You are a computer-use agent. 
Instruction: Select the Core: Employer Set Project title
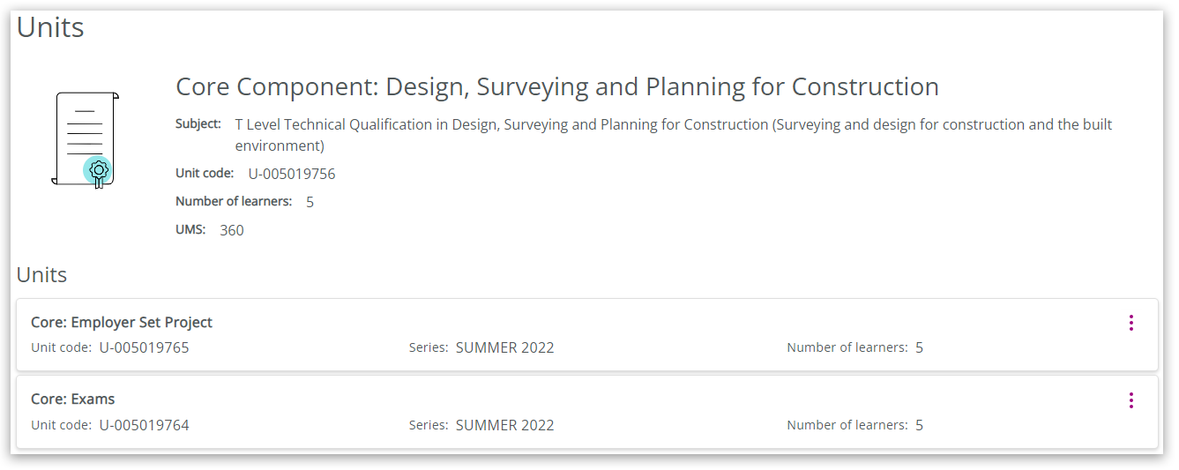tap(122, 323)
